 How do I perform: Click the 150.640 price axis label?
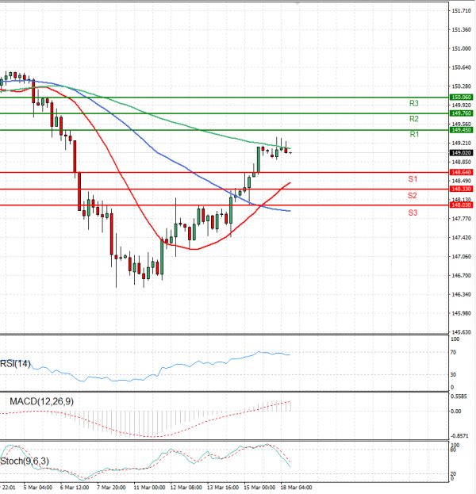coord(461,67)
